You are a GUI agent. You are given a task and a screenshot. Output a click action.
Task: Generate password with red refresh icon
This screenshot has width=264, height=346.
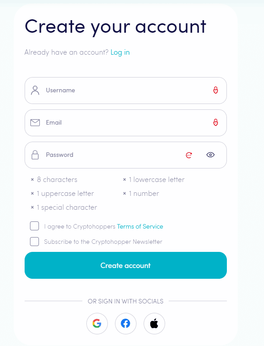[x=189, y=155]
